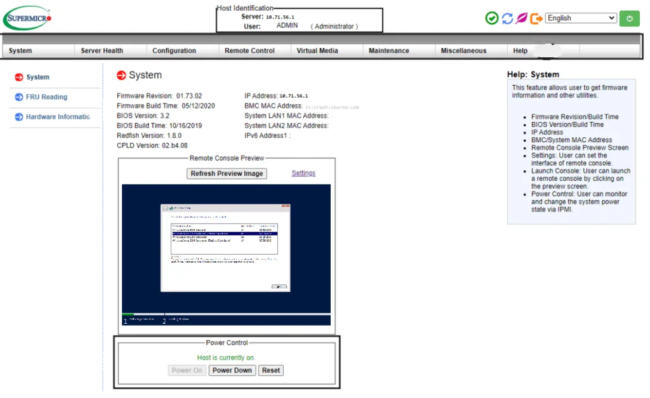Open the Virtual Media menu
The image size is (650, 398).
pos(317,51)
